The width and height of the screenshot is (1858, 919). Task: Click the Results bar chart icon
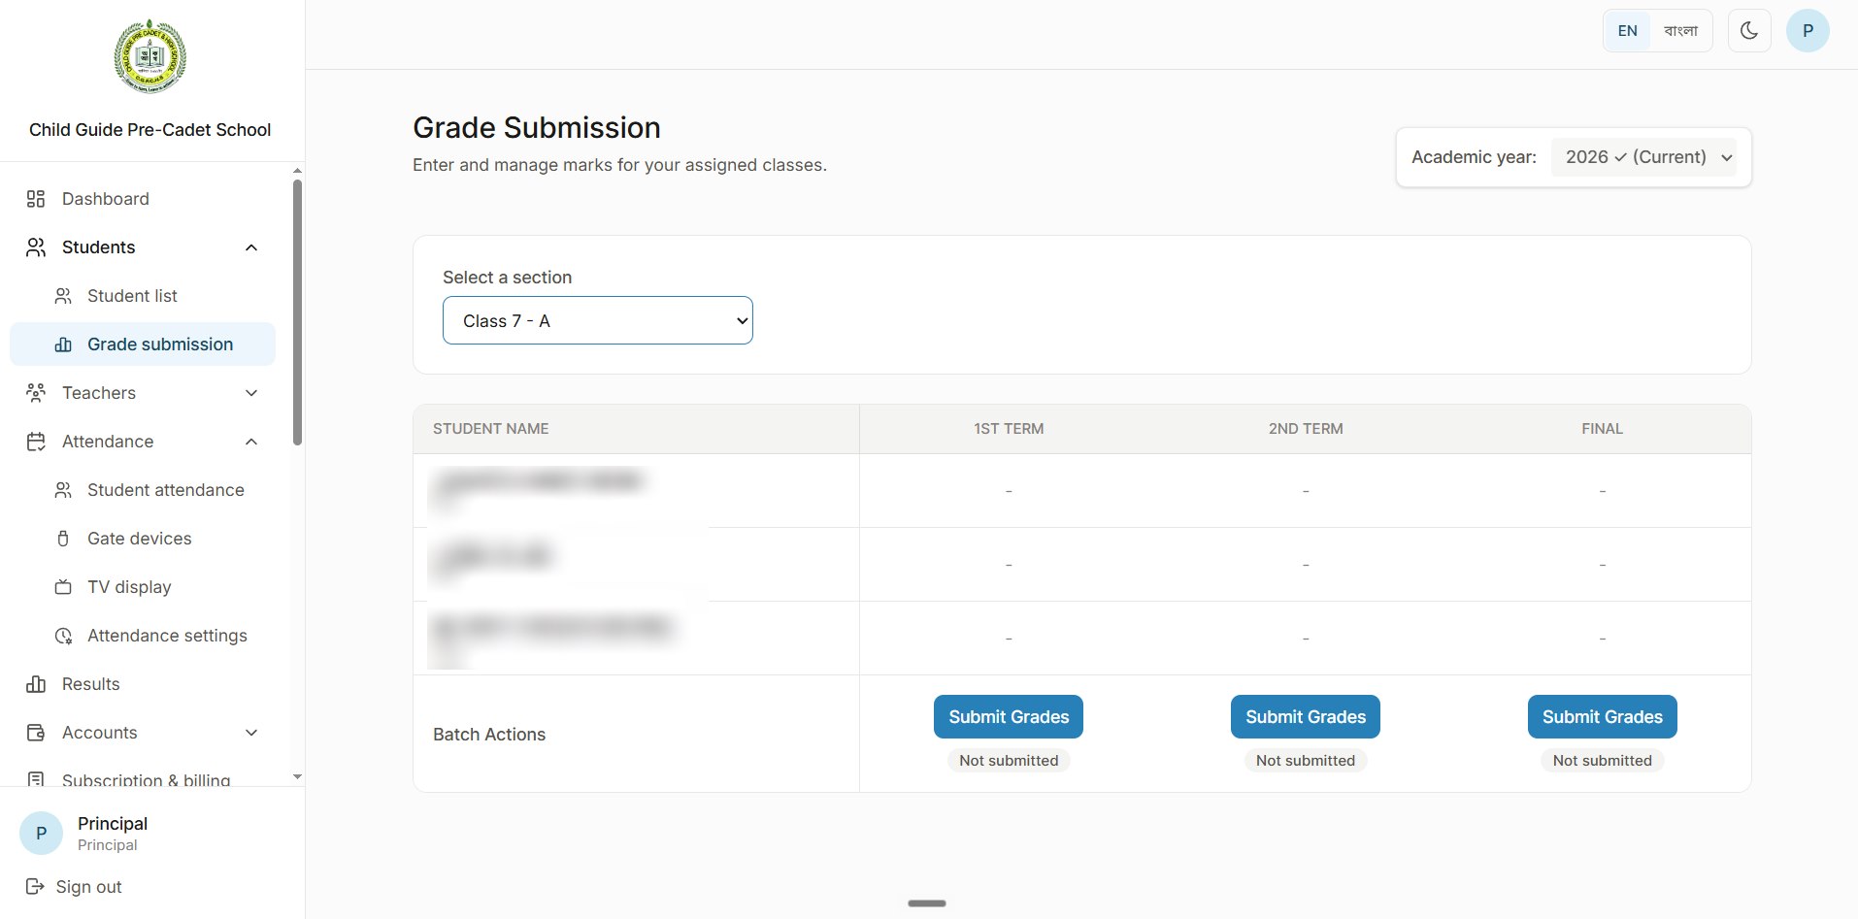[36, 684]
